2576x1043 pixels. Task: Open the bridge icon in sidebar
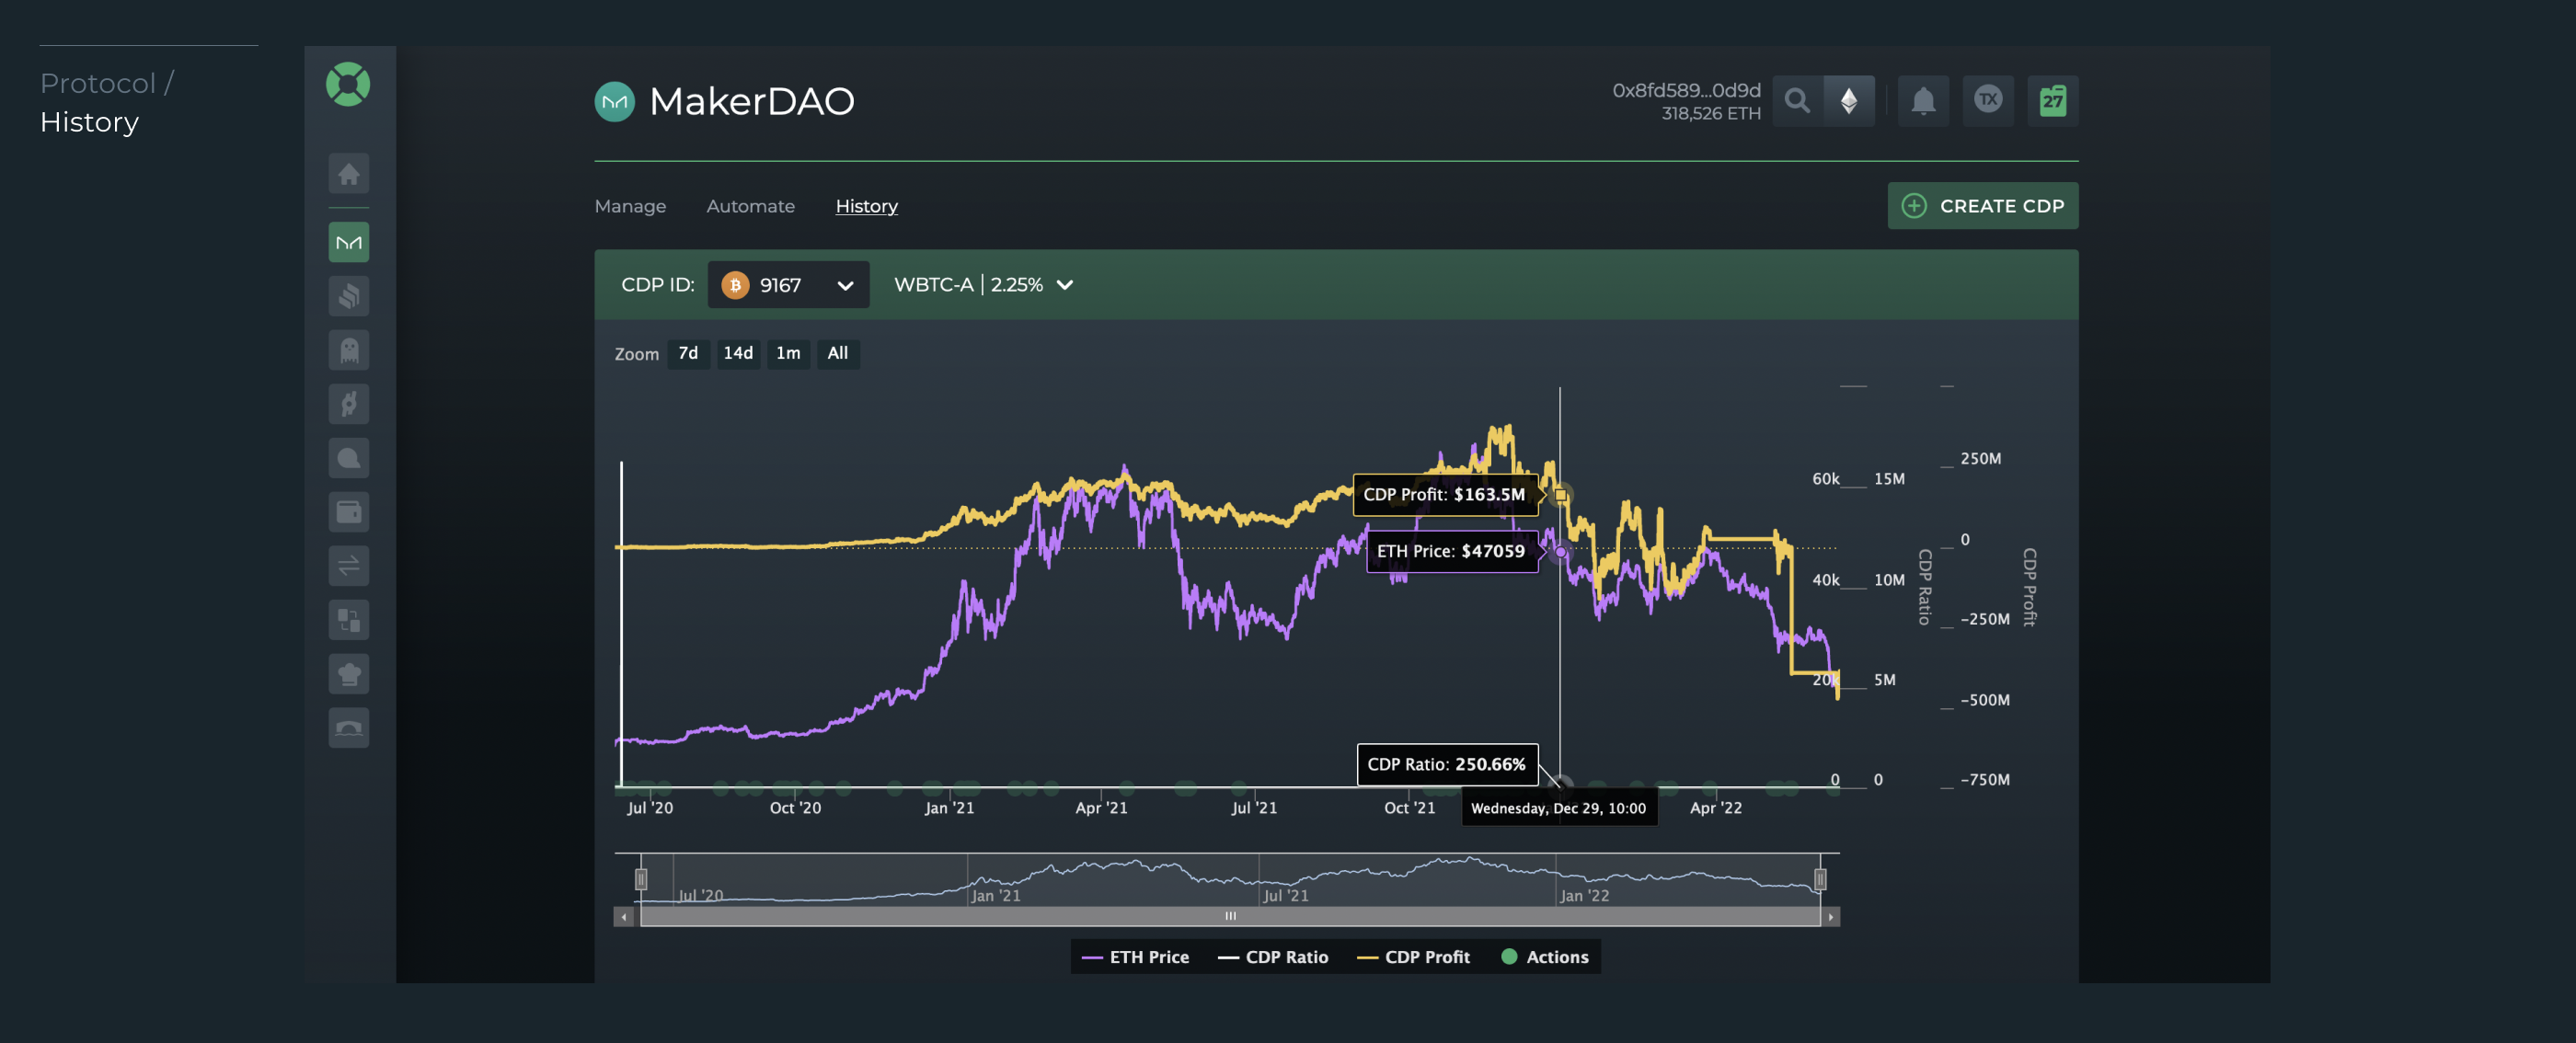348,728
